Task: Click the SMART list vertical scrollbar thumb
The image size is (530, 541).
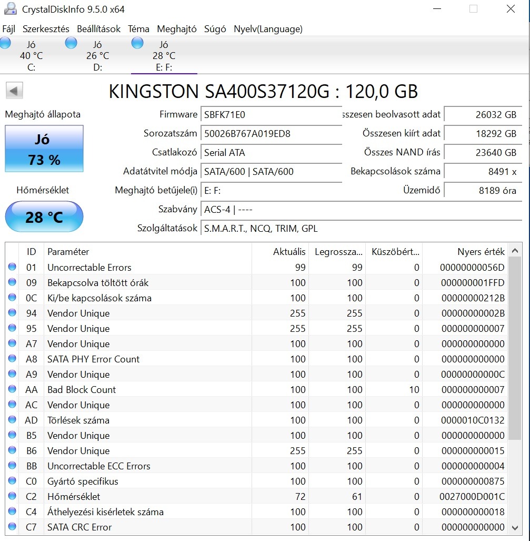Action: [515, 349]
